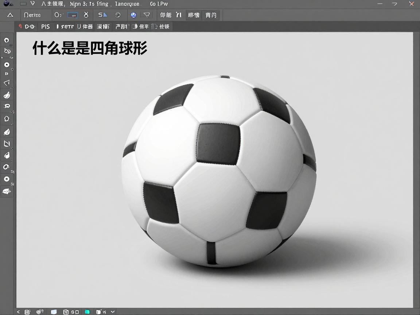Screen dimensions: 420x315
Task: Select the blue-outlined rectangle tool in toolbar
Action: tap(73, 15)
